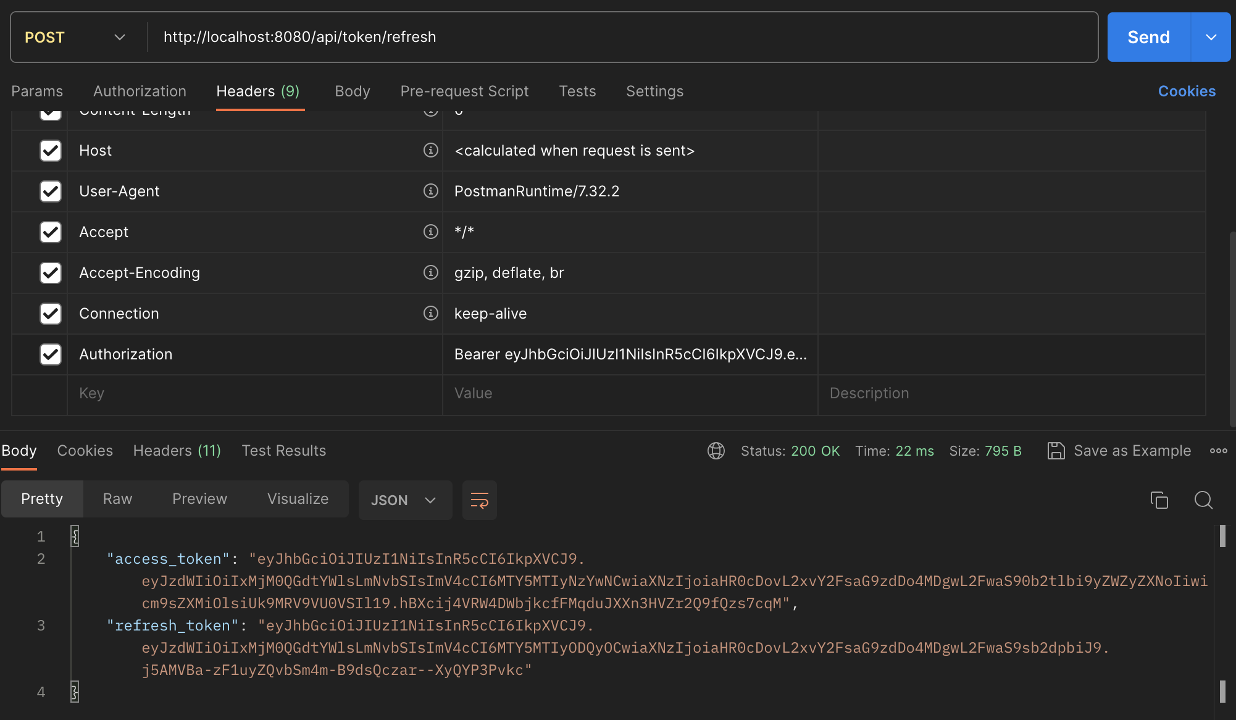Uncheck the Accept-Encoding header checkbox
The image size is (1236, 720).
click(51, 273)
